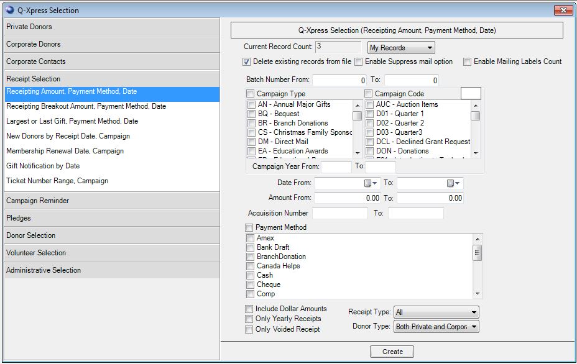
Task: Click the Batch Number From field
Action: click(339, 80)
